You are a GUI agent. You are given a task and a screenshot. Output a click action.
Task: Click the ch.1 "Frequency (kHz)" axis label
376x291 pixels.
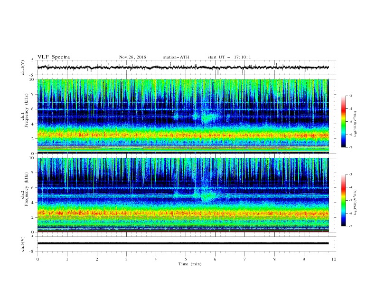27,110
